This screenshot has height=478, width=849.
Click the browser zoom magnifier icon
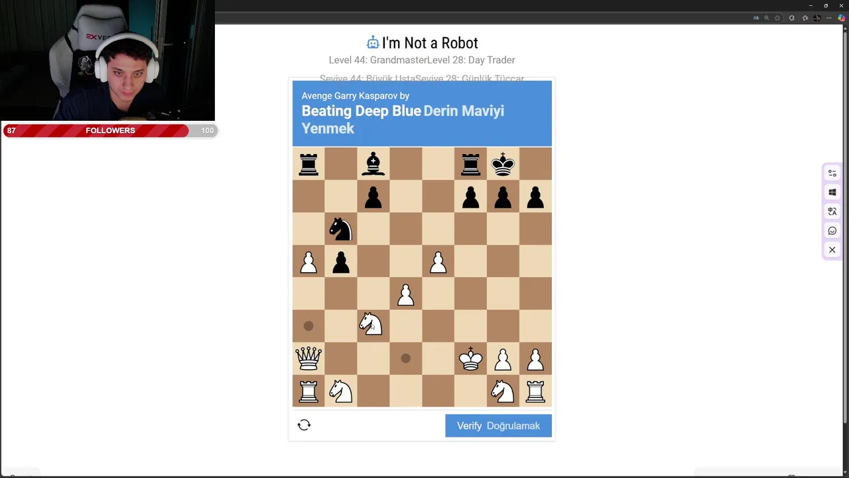pos(767,18)
